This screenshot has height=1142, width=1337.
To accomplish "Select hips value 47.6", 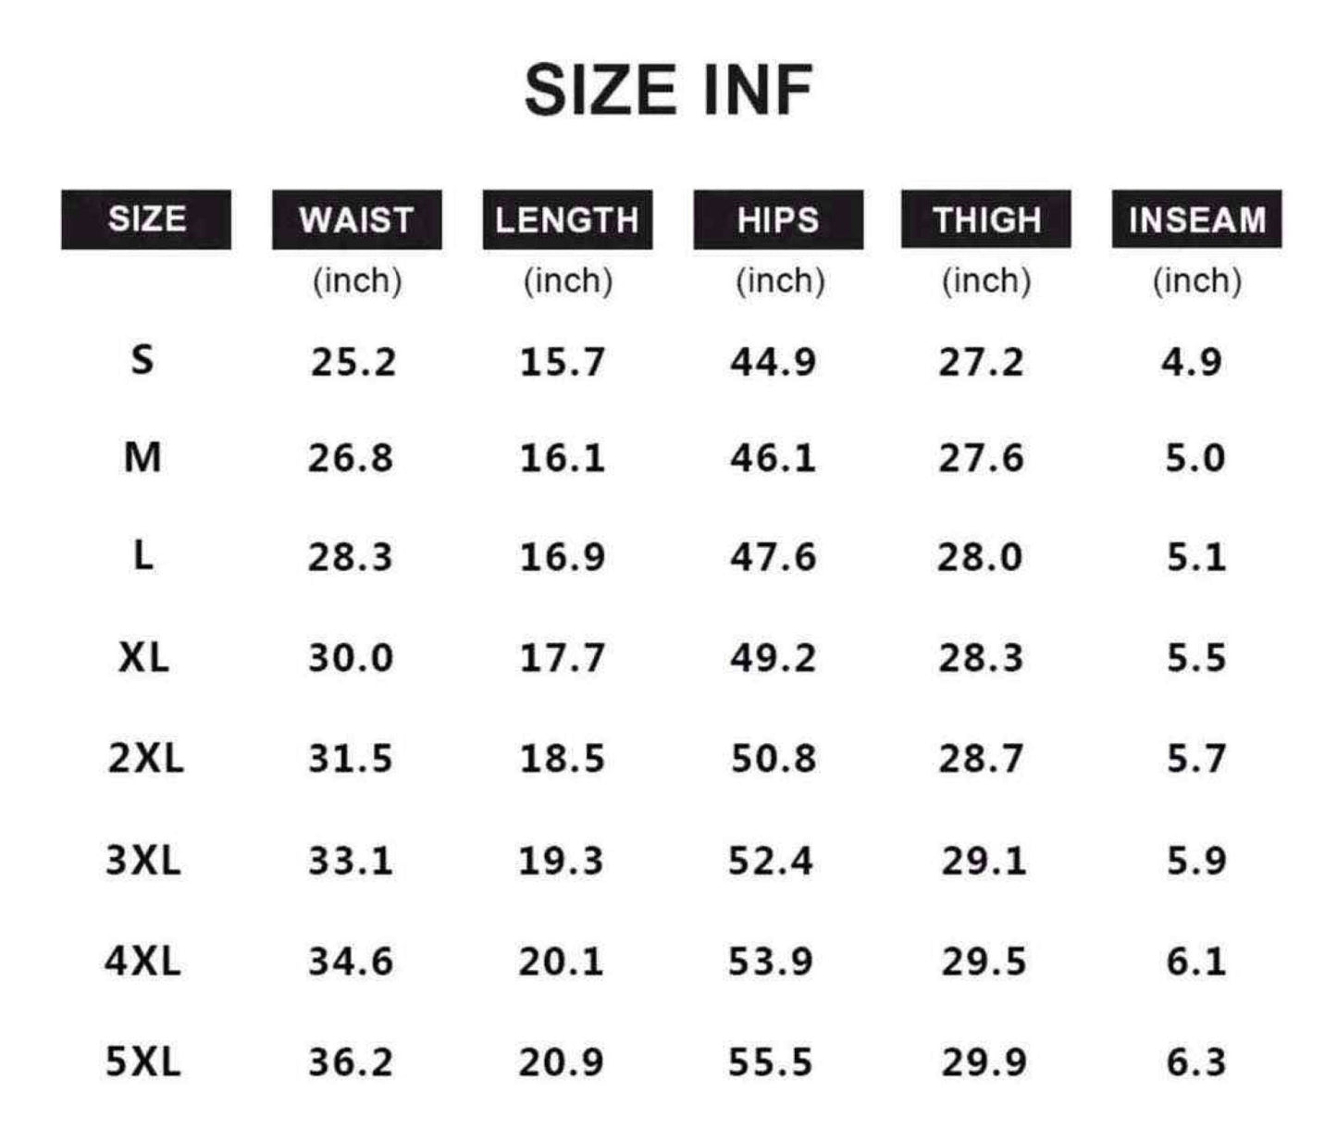I will 774,557.
